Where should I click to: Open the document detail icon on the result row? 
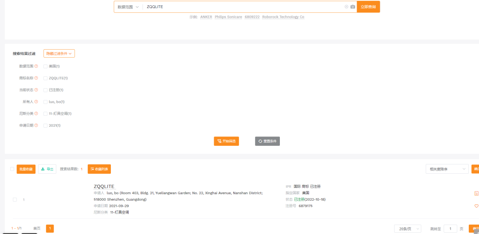pos(476,193)
